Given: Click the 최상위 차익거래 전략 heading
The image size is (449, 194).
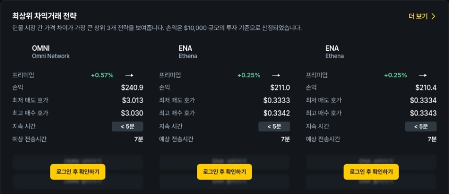Looking at the screenshot, I should pyautogui.click(x=44, y=16).
